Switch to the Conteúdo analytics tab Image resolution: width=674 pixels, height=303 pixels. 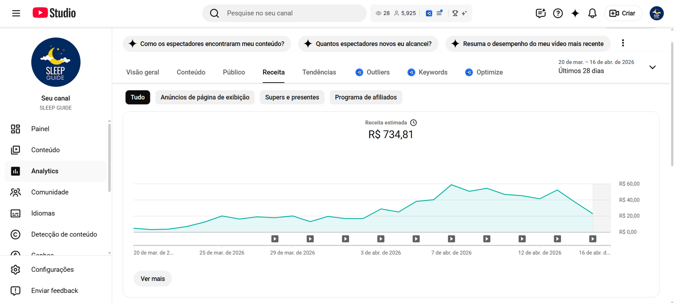pyautogui.click(x=191, y=72)
